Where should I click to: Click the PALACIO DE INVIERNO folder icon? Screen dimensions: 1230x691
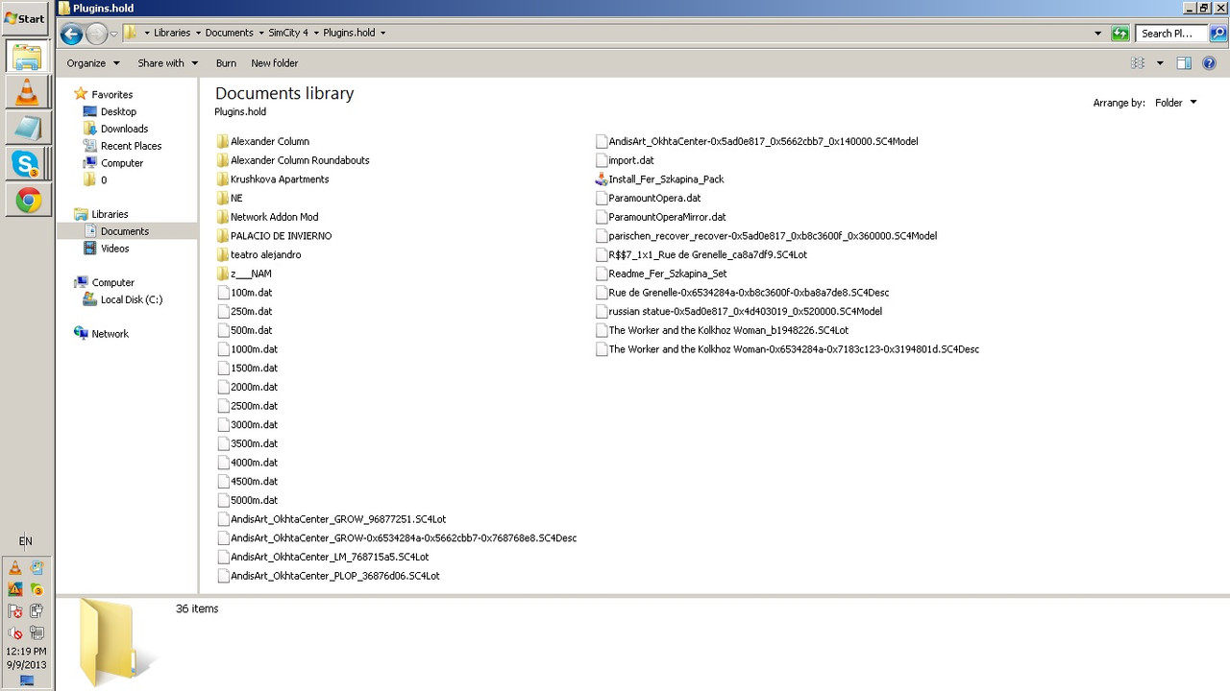click(x=223, y=236)
